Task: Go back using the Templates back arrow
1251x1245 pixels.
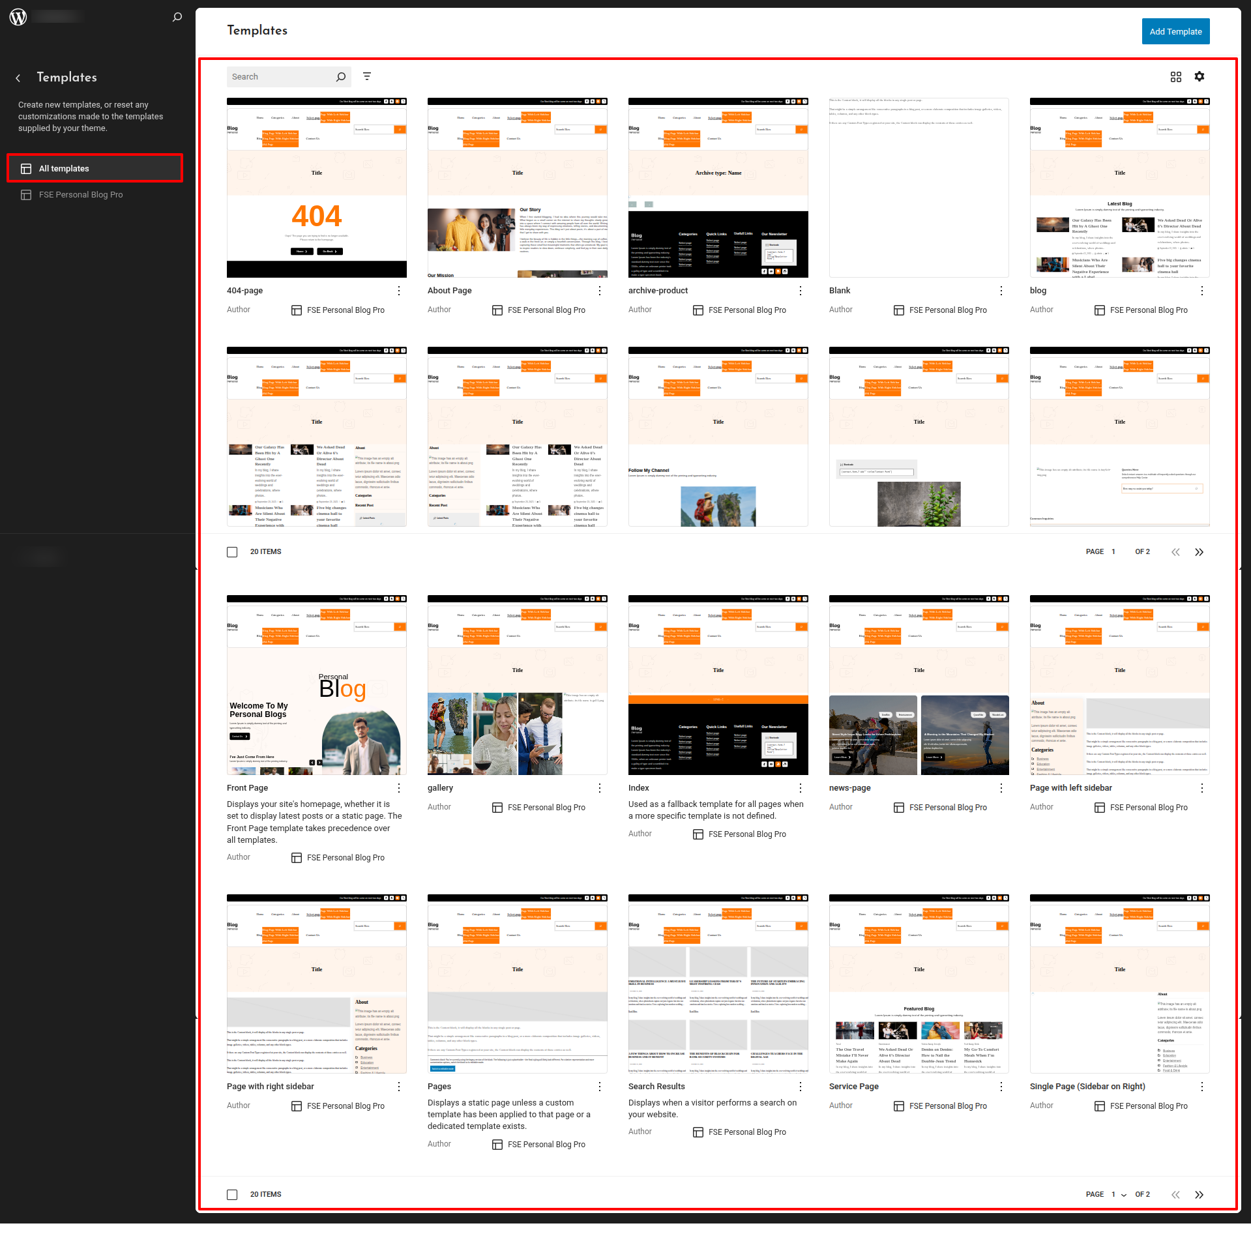Action: click(x=18, y=78)
